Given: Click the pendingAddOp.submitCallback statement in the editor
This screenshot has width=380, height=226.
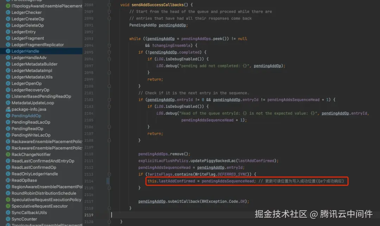Looking at the screenshot, I should click(194, 201).
